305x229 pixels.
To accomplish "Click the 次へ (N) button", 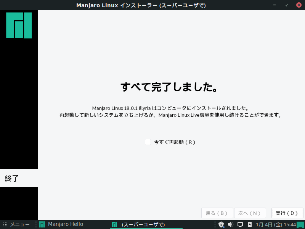I will point(250,213).
